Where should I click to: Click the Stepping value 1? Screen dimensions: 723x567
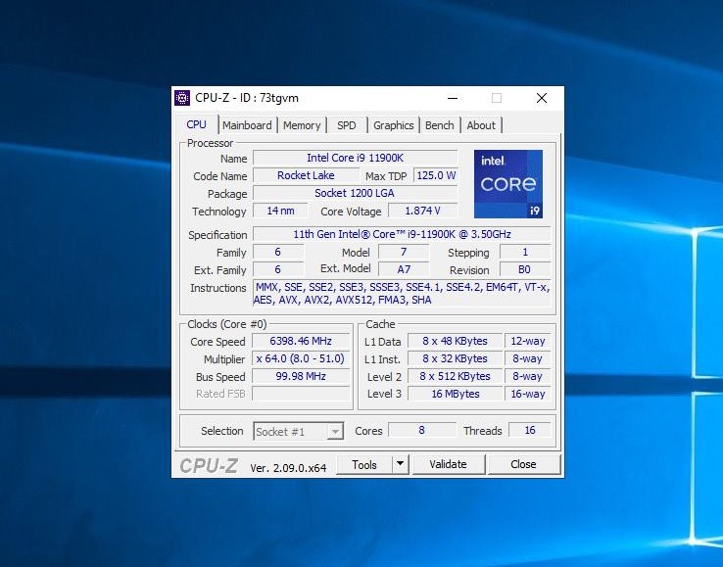tap(525, 252)
